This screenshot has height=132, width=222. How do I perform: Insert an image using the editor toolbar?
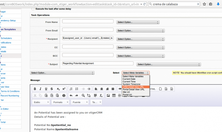108,95
